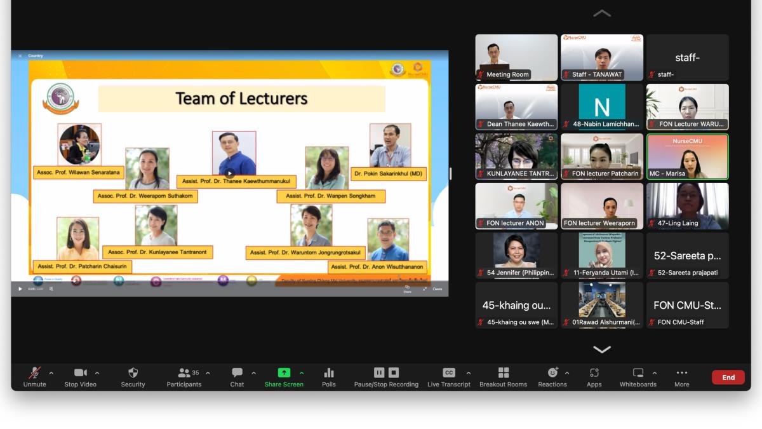Select the 47-Ling Laing video tile
This screenshot has width=762, height=429.
[x=688, y=206]
